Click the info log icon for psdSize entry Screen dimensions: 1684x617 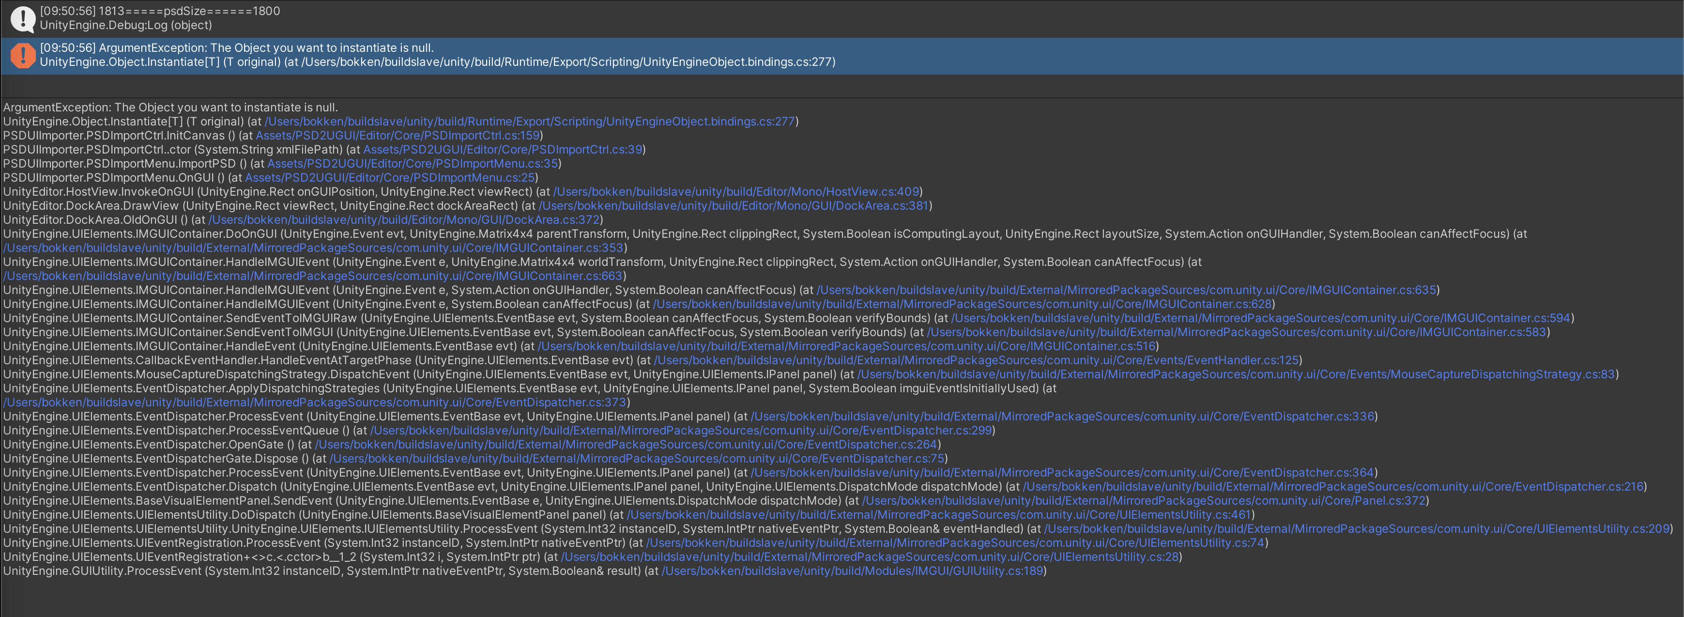(x=23, y=18)
